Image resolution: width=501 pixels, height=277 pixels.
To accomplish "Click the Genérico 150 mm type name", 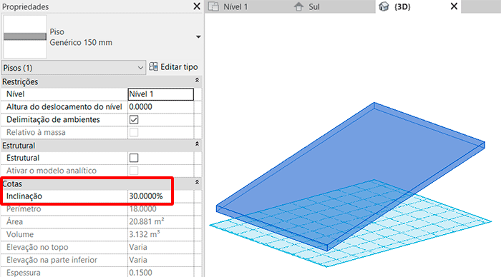I will (x=81, y=42).
